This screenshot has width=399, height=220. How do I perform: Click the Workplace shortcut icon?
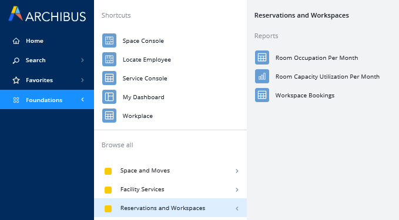pyautogui.click(x=109, y=116)
